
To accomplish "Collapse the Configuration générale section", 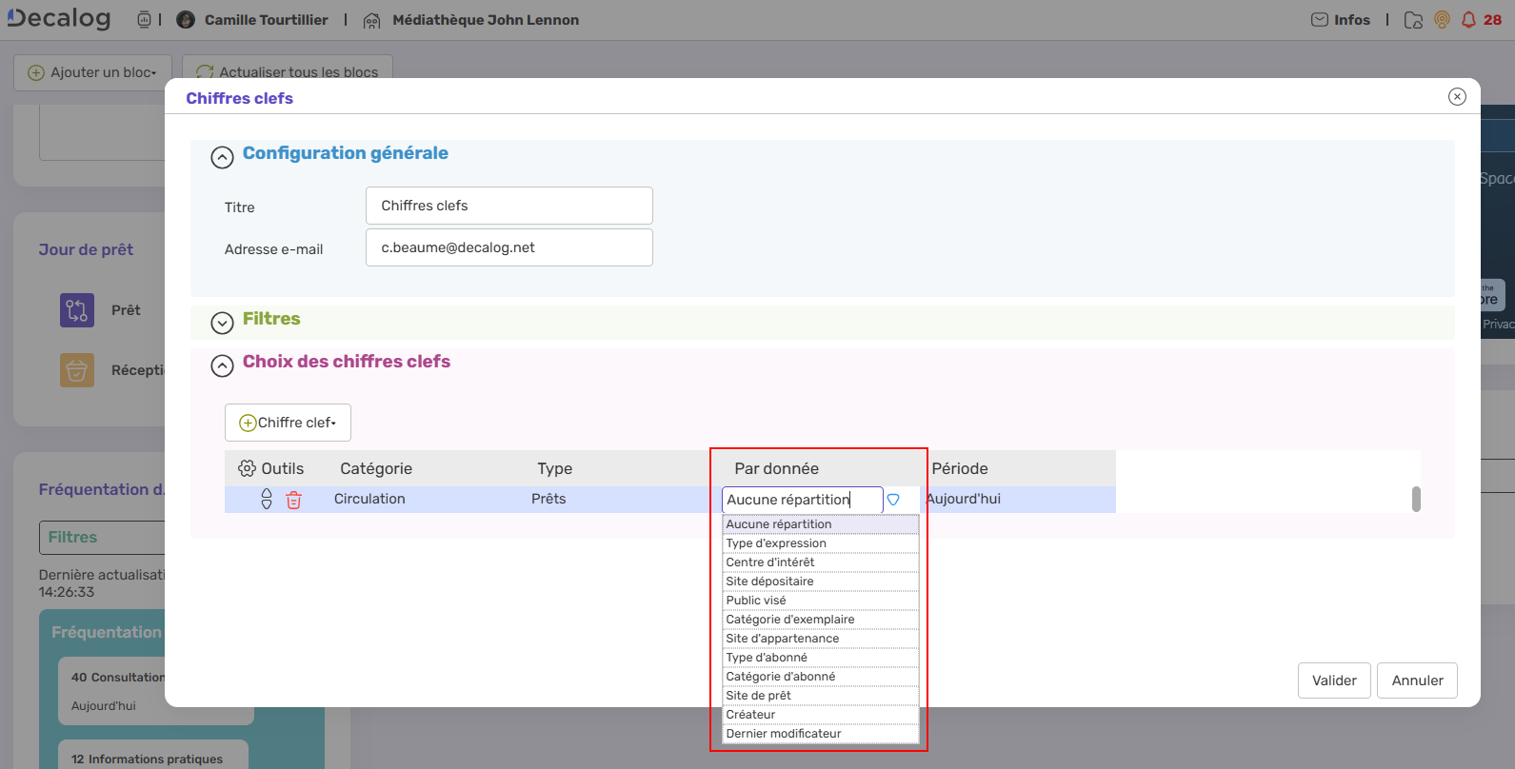I will point(222,157).
